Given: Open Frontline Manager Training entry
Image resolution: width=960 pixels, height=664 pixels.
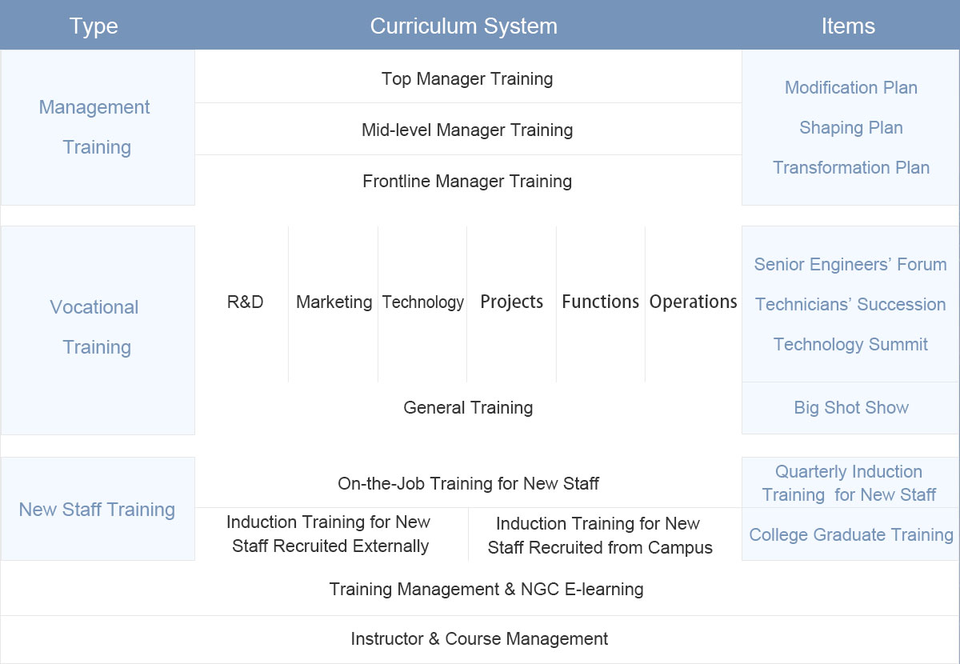Looking at the screenshot, I should tap(468, 181).
